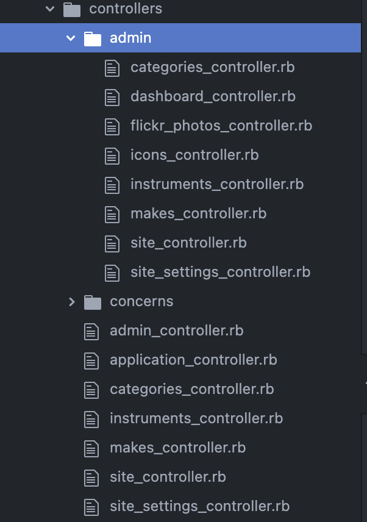Collapse the admin folder chevron
This screenshot has width=367, height=522.
click(71, 38)
